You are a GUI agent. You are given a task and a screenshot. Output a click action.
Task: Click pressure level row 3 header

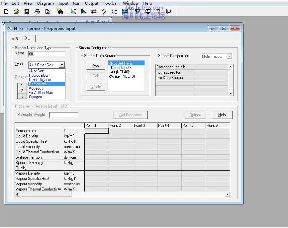coord(22,96)
